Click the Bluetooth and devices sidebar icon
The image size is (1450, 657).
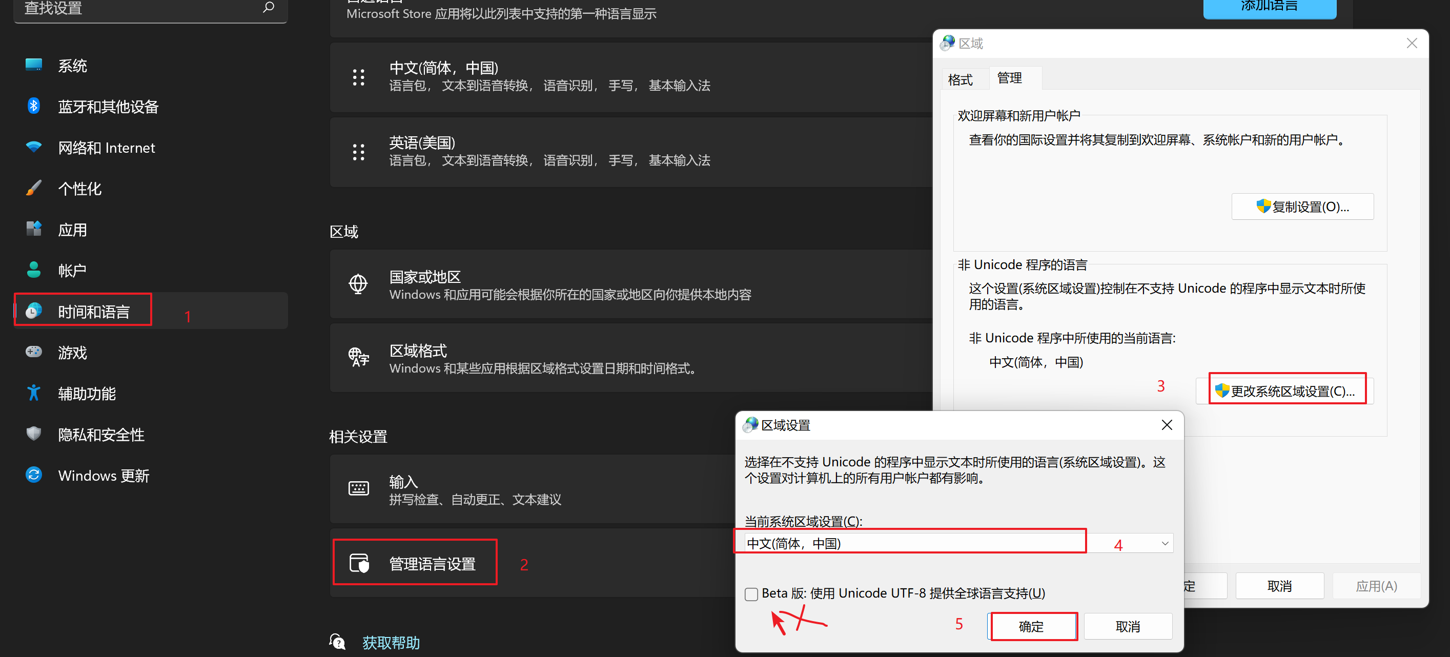click(x=34, y=106)
